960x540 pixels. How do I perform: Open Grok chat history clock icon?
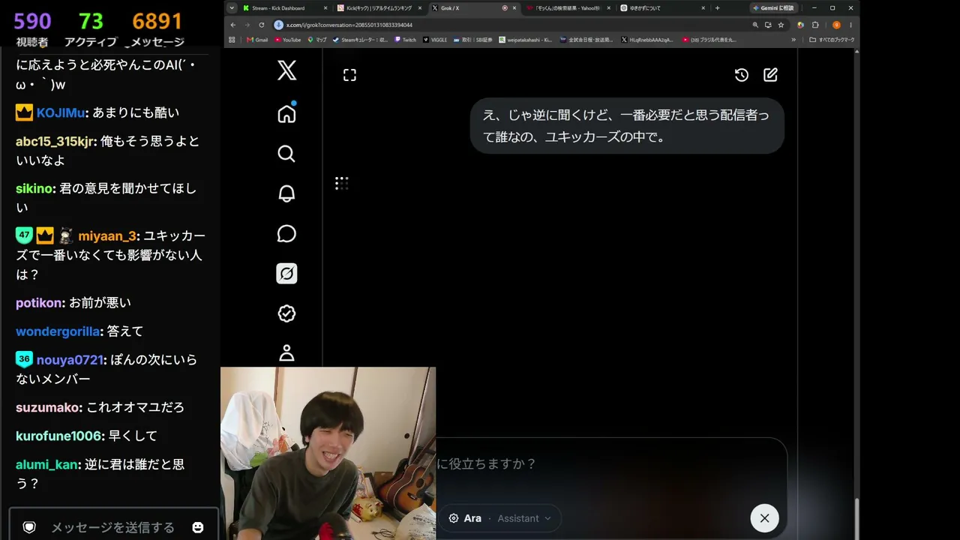tap(741, 75)
